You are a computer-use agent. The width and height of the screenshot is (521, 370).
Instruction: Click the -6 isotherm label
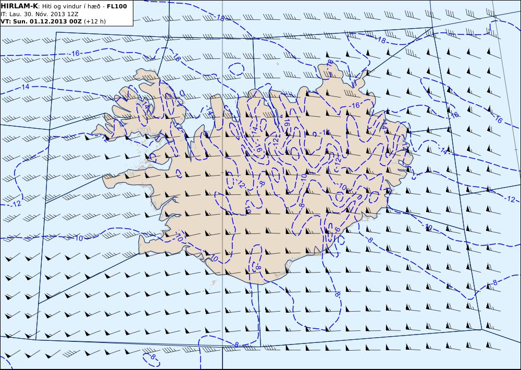[337, 230]
